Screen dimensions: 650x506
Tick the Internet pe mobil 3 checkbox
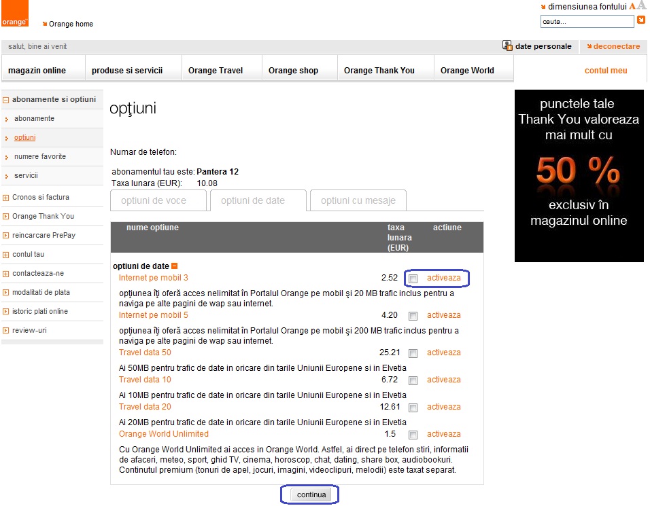[413, 278]
